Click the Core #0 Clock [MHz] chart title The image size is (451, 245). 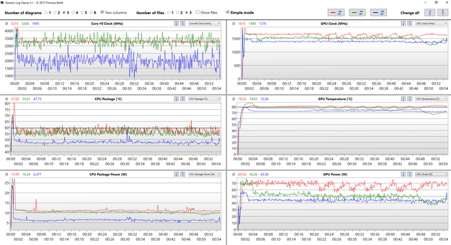click(107, 24)
